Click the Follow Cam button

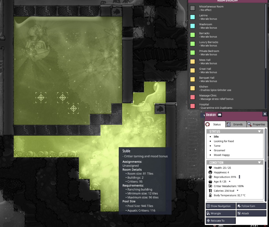coord(251,206)
